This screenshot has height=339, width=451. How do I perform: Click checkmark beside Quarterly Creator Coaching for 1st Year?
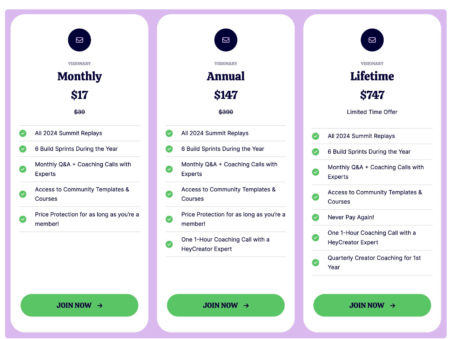point(315,263)
